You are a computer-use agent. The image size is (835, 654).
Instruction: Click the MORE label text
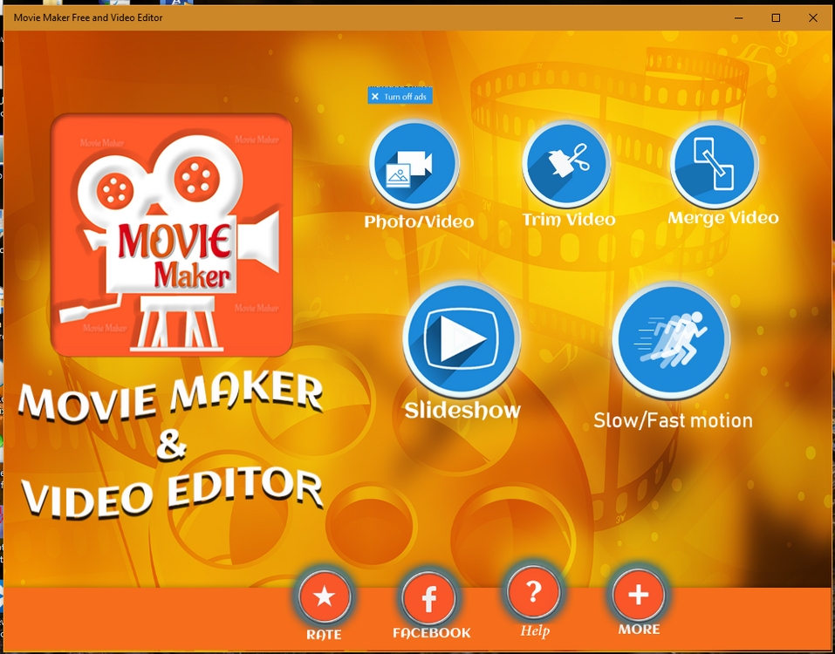click(639, 630)
